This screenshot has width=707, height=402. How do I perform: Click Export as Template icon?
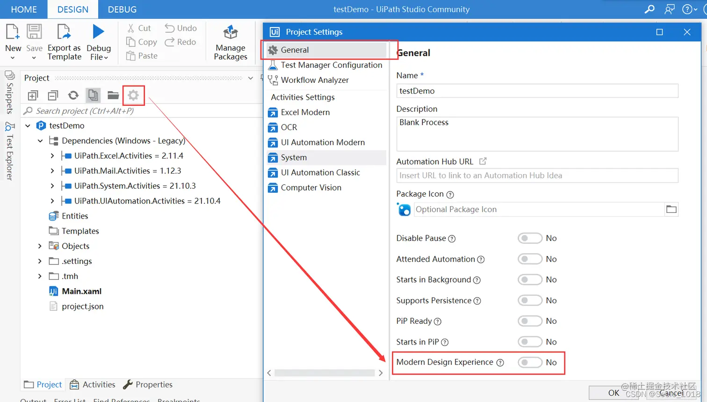coord(64,32)
